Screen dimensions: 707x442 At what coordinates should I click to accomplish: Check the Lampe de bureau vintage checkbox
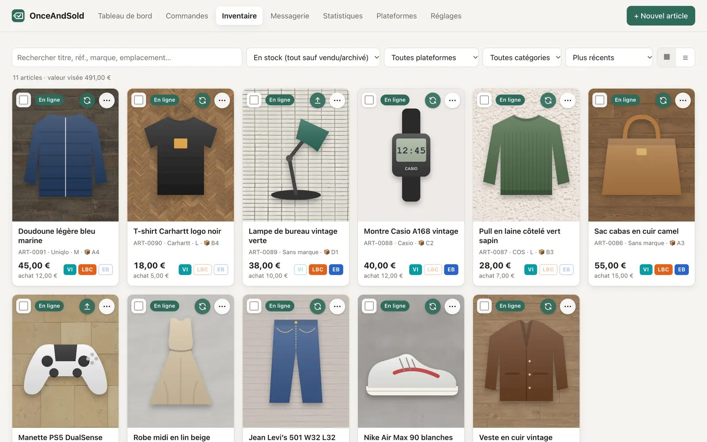tap(254, 100)
